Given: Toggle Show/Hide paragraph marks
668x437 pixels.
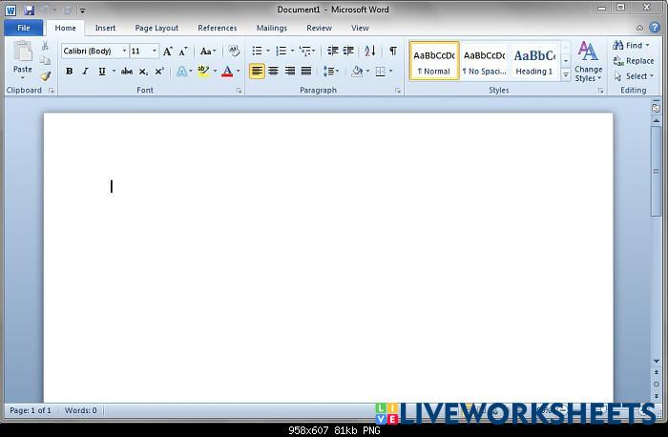Looking at the screenshot, I should tap(392, 52).
